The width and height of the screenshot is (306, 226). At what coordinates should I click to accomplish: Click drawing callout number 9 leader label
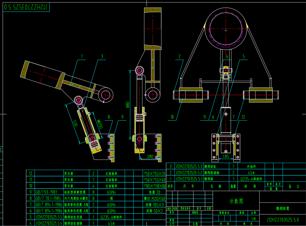coord(122,117)
